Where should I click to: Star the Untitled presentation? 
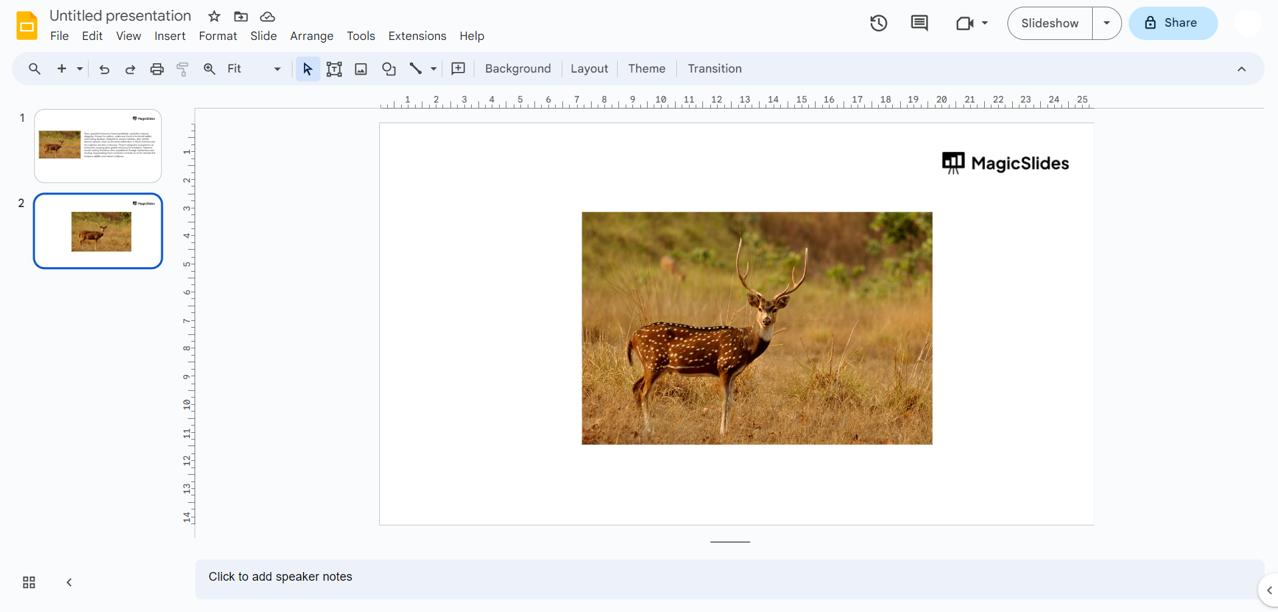214,17
